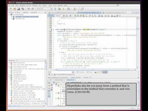Image resolution: width=148 pixels, height=111 pixels.
Task: Click the New Project icon in the main toolbar
Action: pos(11,9)
